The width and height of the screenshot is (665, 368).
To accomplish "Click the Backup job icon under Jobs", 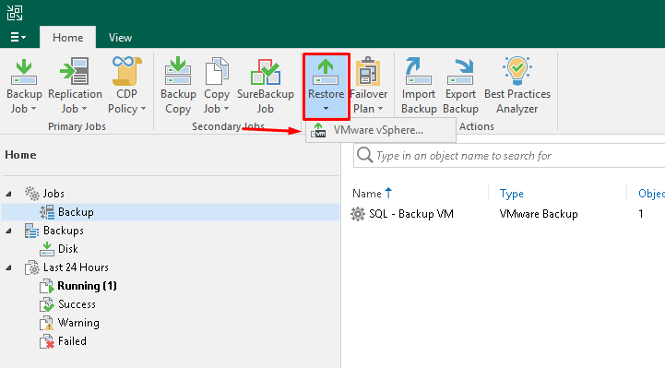I will (47, 212).
